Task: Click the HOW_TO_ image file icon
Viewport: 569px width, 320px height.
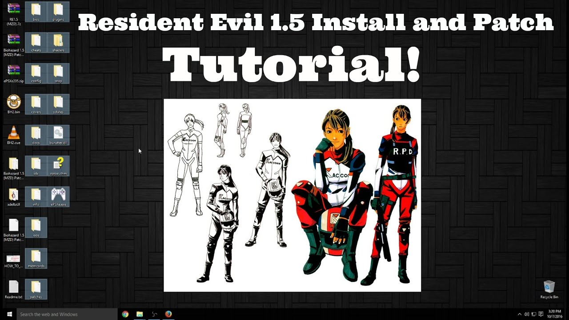Action: pyautogui.click(x=14, y=259)
